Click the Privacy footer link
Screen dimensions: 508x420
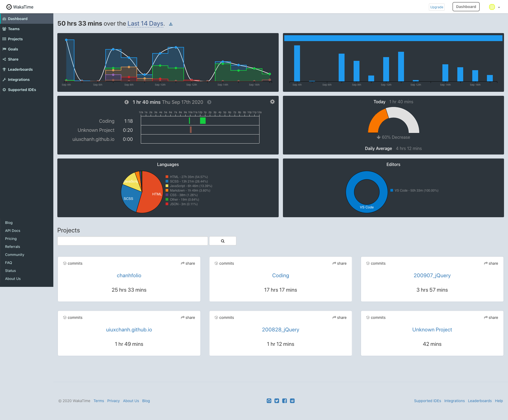pos(113,401)
